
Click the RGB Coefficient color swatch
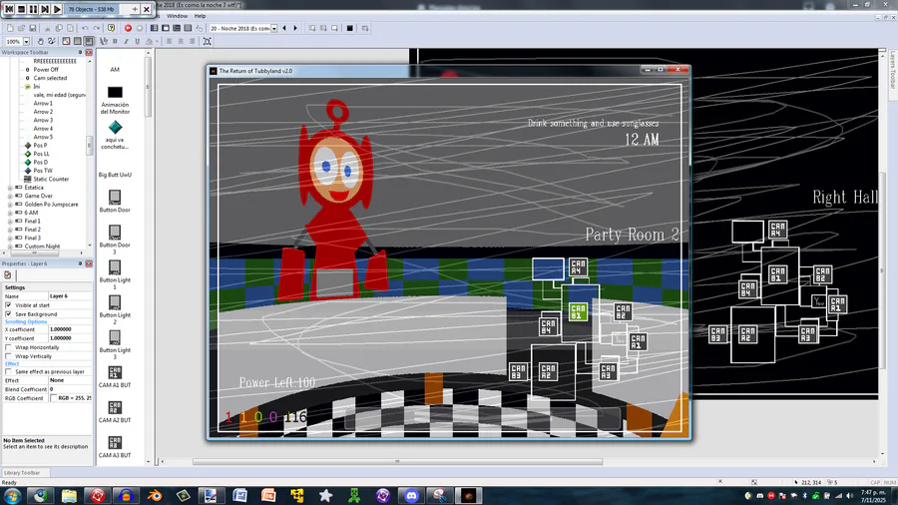(53, 398)
